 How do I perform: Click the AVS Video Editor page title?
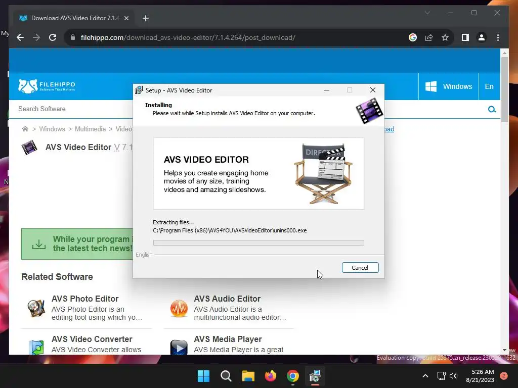click(x=78, y=147)
